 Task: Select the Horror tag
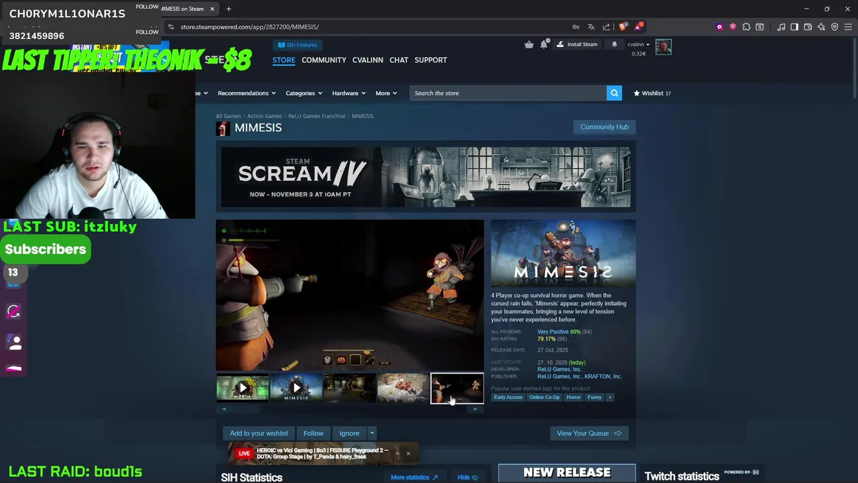click(x=573, y=397)
